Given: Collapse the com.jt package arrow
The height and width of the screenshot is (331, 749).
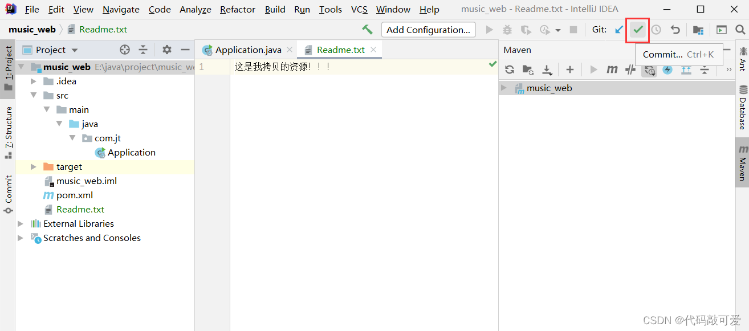Looking at the screenshot, I should (72, 138).
